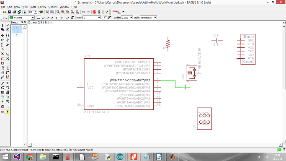Select the Delete tool
Image resolution: width=286 pixels, height=161 pixels.
[x=3, y=54]
